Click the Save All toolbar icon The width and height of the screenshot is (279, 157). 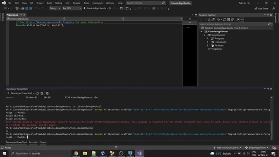pyautogui.click(x=31, y=8)
